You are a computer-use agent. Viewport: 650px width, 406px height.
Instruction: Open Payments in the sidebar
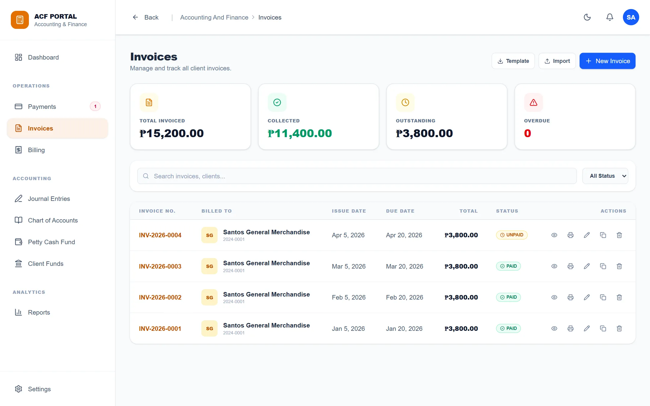point(57,107)
